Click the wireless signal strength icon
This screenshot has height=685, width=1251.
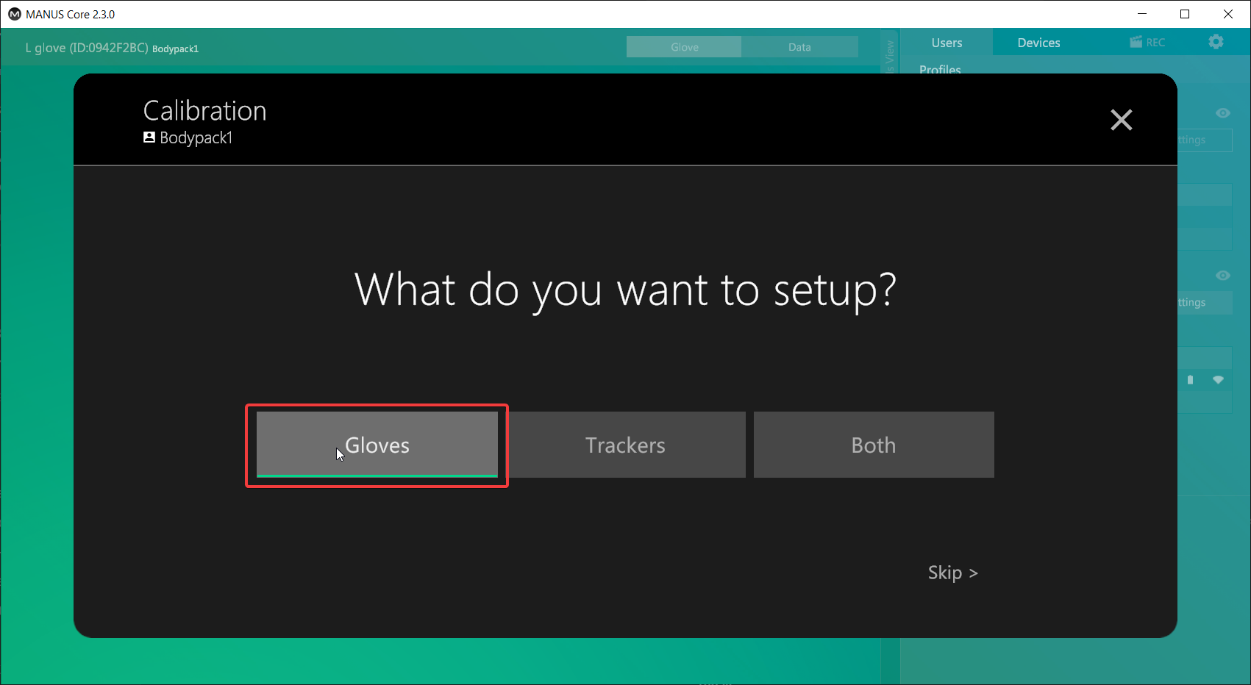(x=1218, y=380)
